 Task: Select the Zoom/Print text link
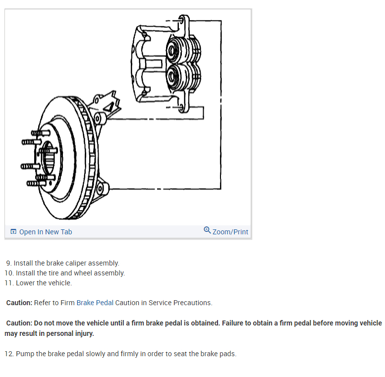pyautogui.click(x=230, y=232)
